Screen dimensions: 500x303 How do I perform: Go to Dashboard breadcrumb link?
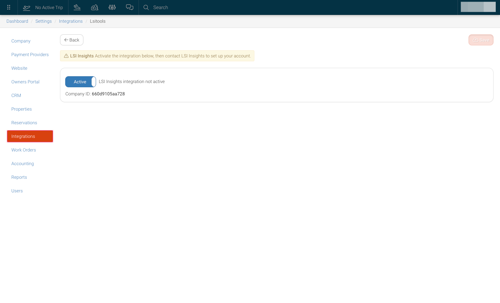pyautogui.click(x=17, y=21)
